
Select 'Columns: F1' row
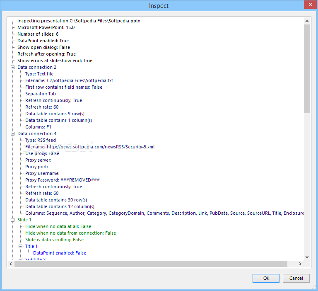tap(38, 127)
